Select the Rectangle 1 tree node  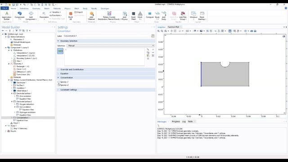23,67
